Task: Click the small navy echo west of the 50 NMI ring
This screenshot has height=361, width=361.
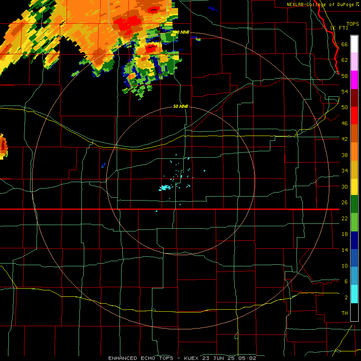Action: tap(103, 165)
